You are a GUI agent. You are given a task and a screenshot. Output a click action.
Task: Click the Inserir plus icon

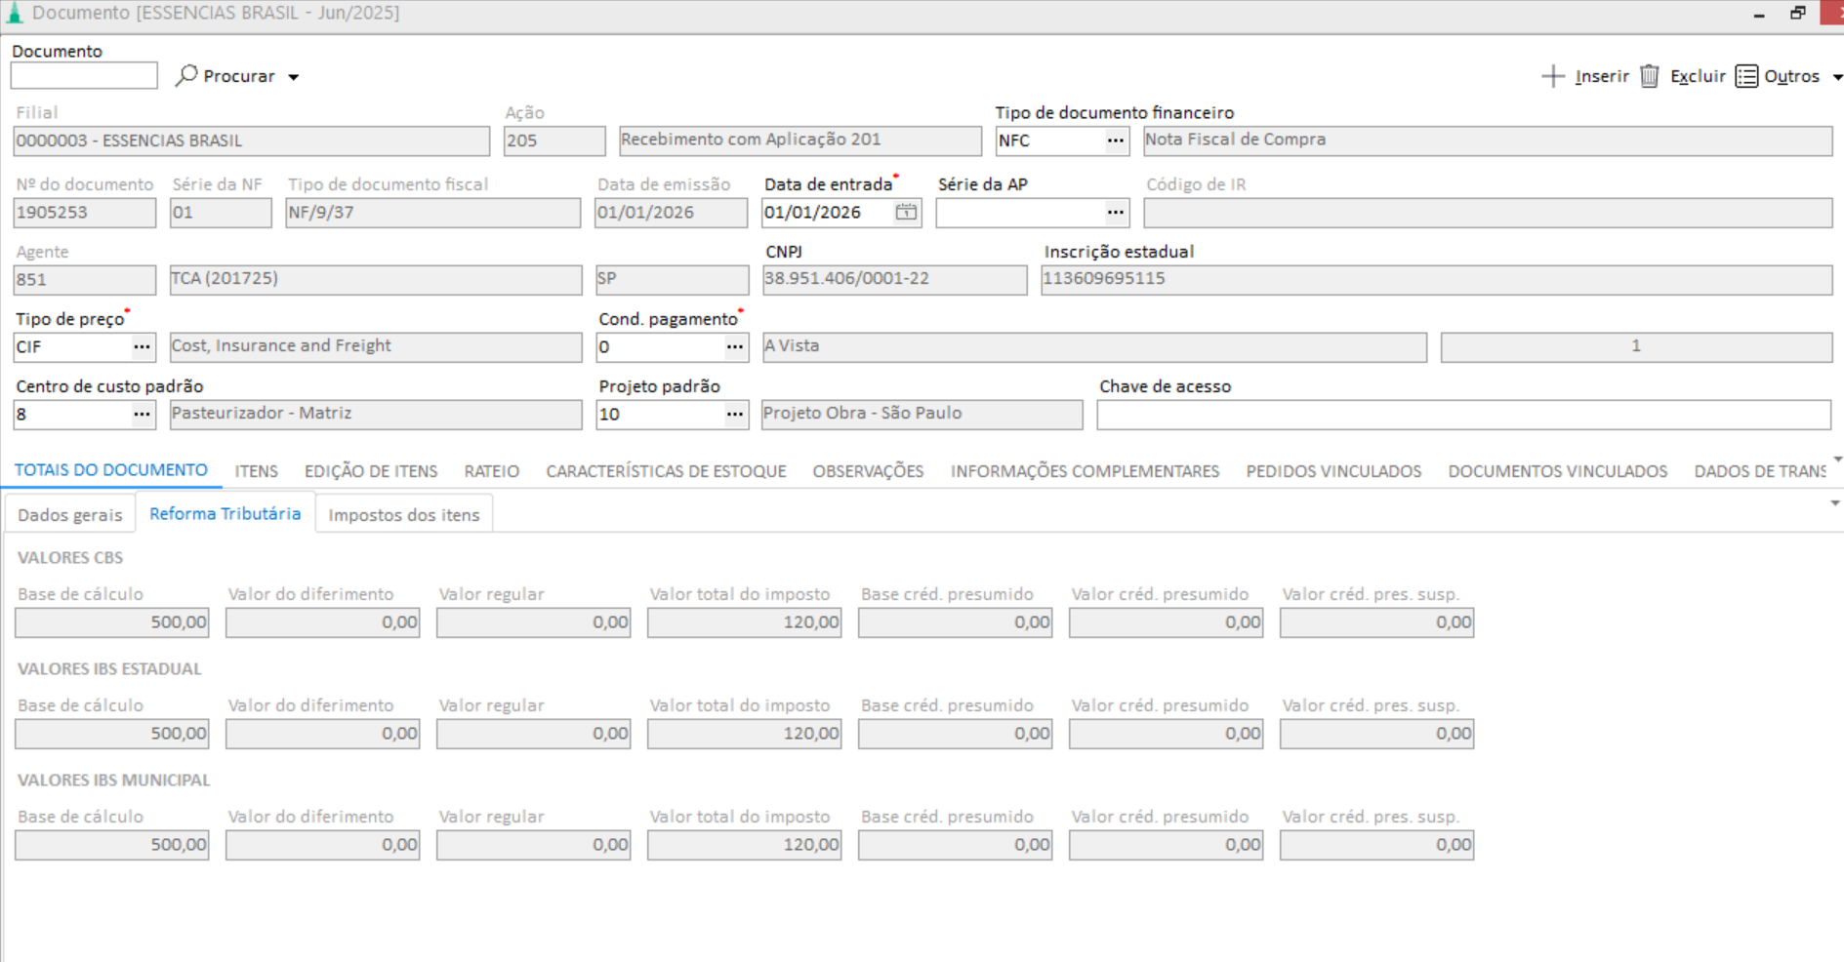coord(1552,76)
